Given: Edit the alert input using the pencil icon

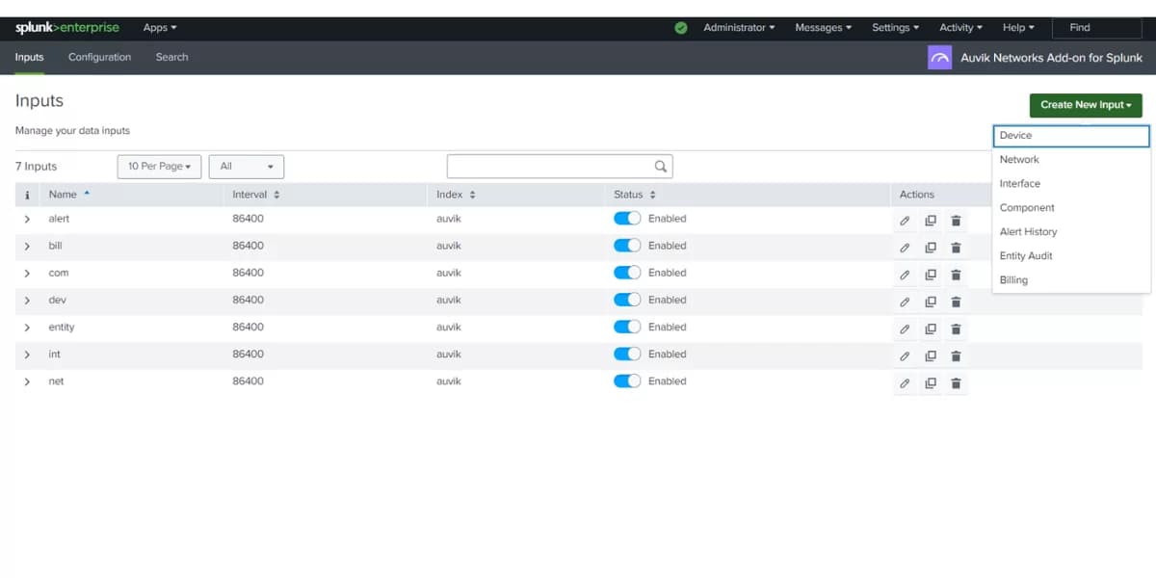Looking at the screenshot, I should pyautogui.click(x=905, y=220).
